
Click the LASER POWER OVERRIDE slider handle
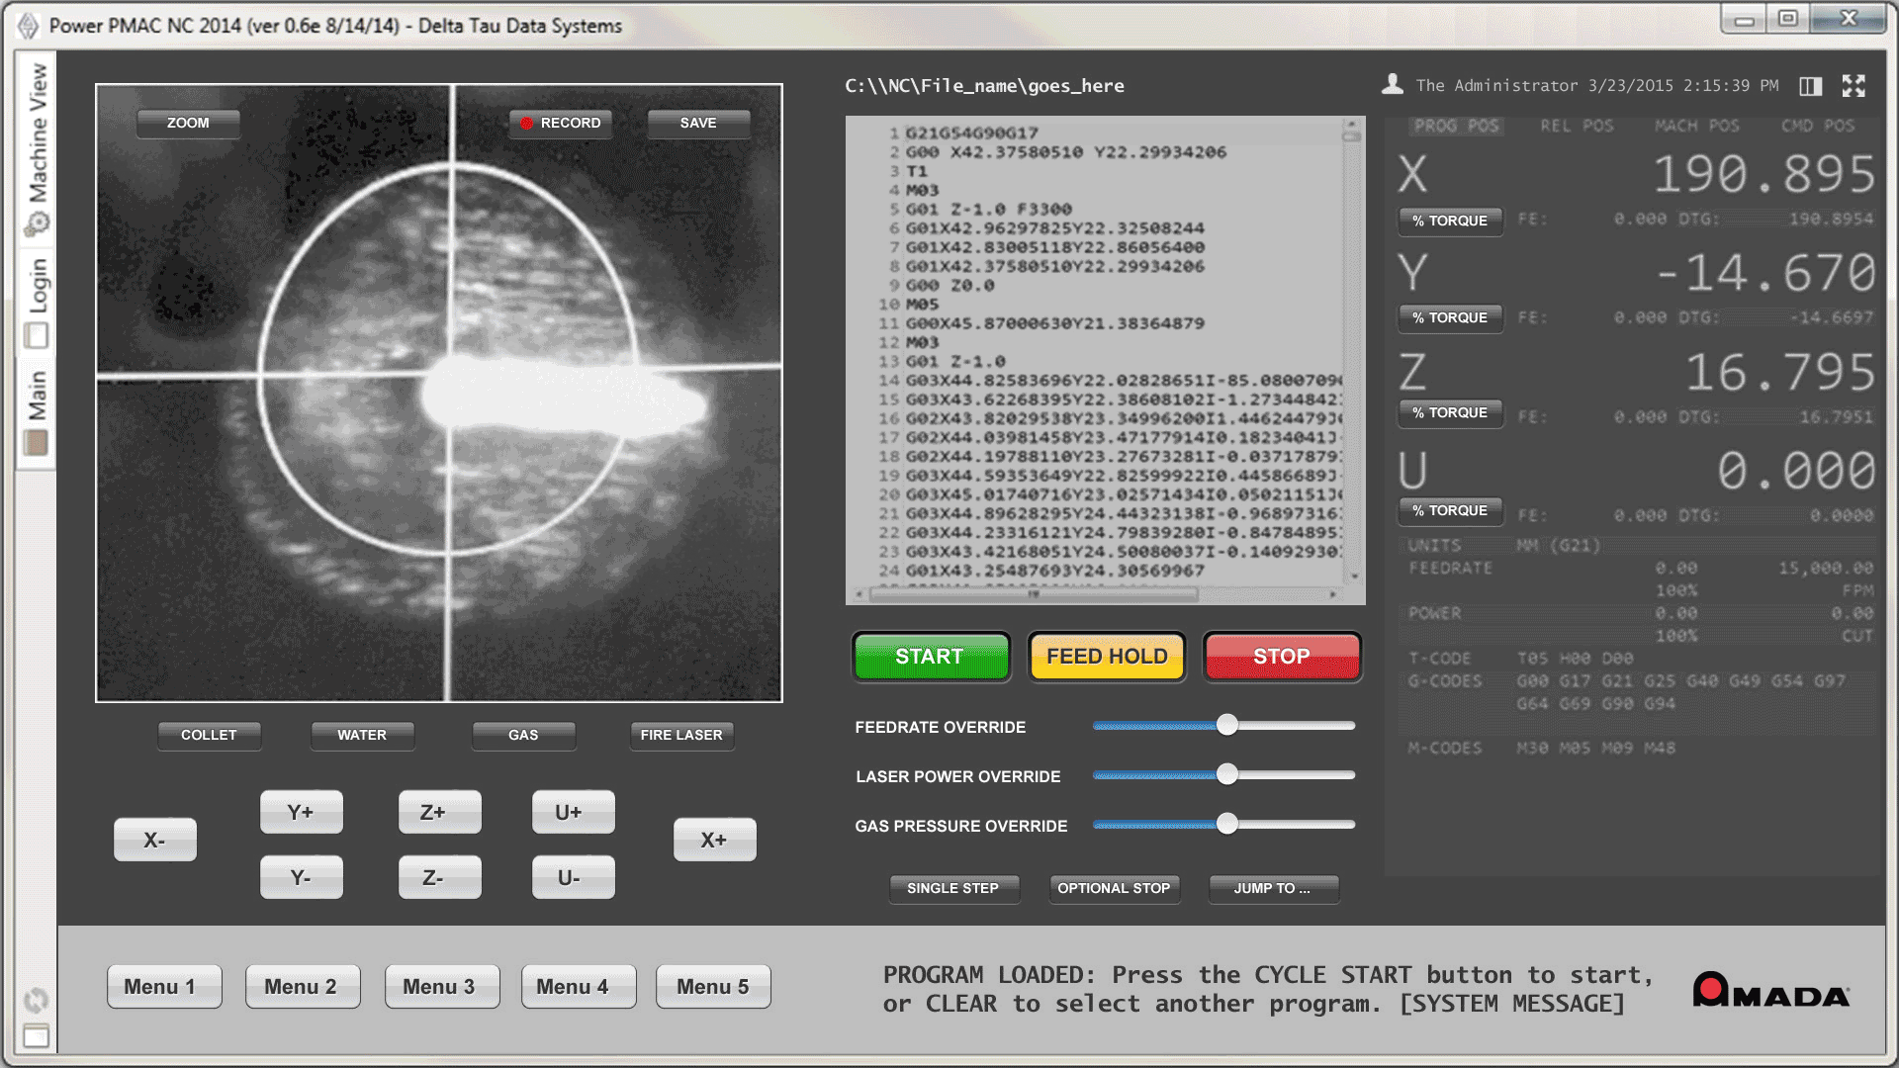[x=1227, y=774]
